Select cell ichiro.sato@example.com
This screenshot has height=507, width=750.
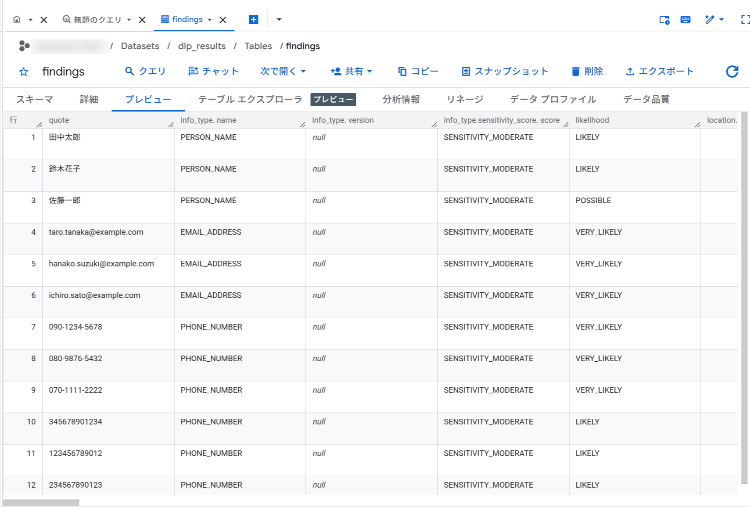point(108,302)
